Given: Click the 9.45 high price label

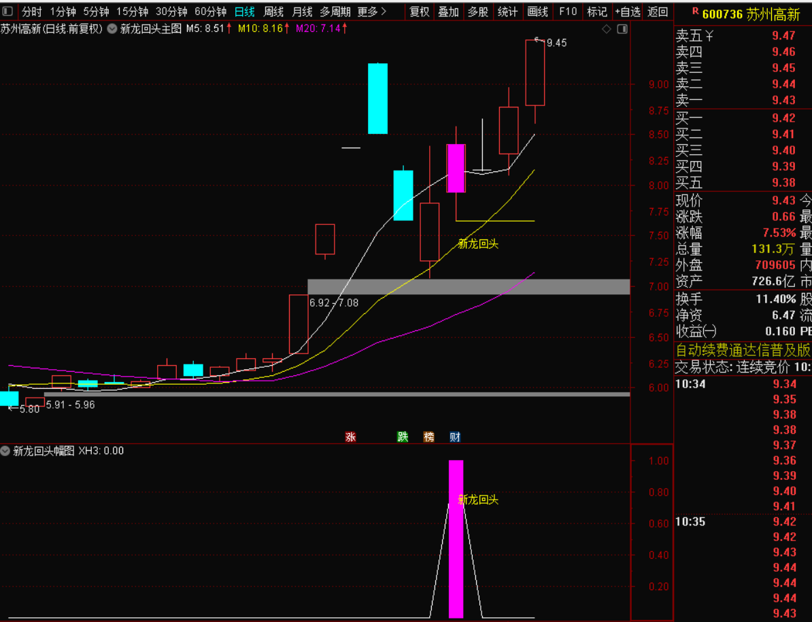Looking at the screenshot, I should tap(557, 43).
